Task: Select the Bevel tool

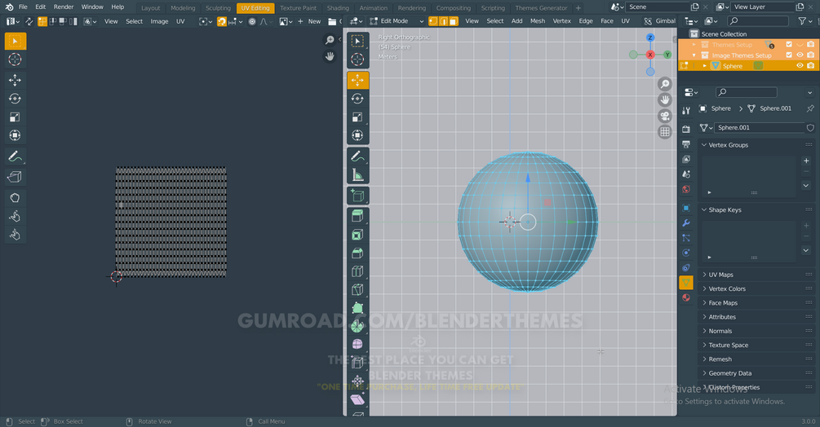Action: (x=357, y=253)
